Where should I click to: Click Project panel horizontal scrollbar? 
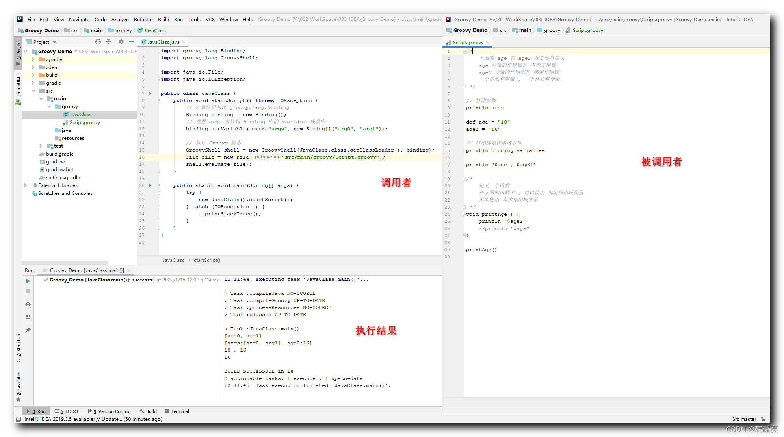pos(65,262)
